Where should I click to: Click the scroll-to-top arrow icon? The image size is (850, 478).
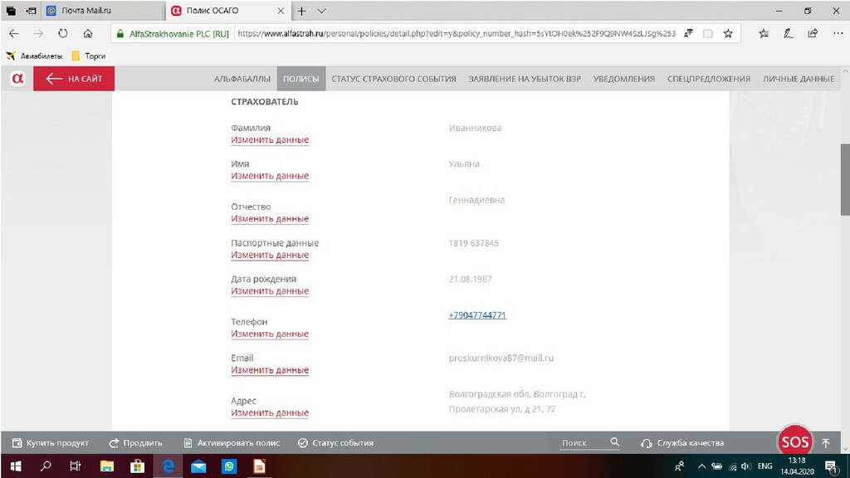pyautogui.click(x=826, y=443)
